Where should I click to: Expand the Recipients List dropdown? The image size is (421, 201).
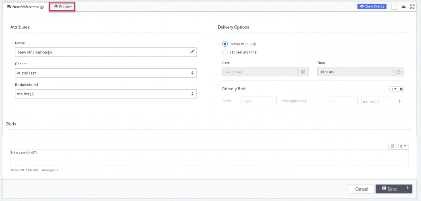point(106,94)
